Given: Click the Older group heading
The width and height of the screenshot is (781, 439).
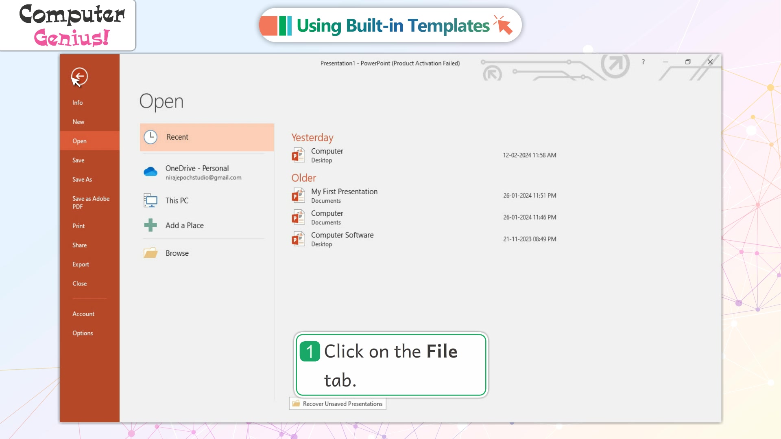Looking at the screenshot, I should (304, 178).
